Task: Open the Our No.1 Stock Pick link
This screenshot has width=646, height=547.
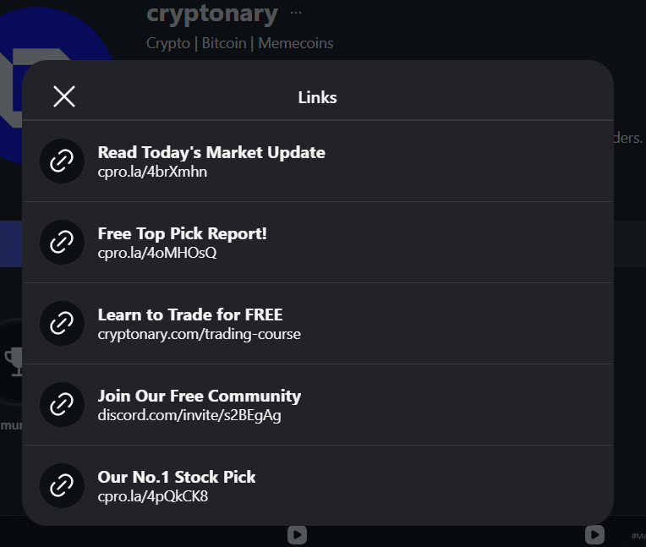Action: tap(177, 477)
